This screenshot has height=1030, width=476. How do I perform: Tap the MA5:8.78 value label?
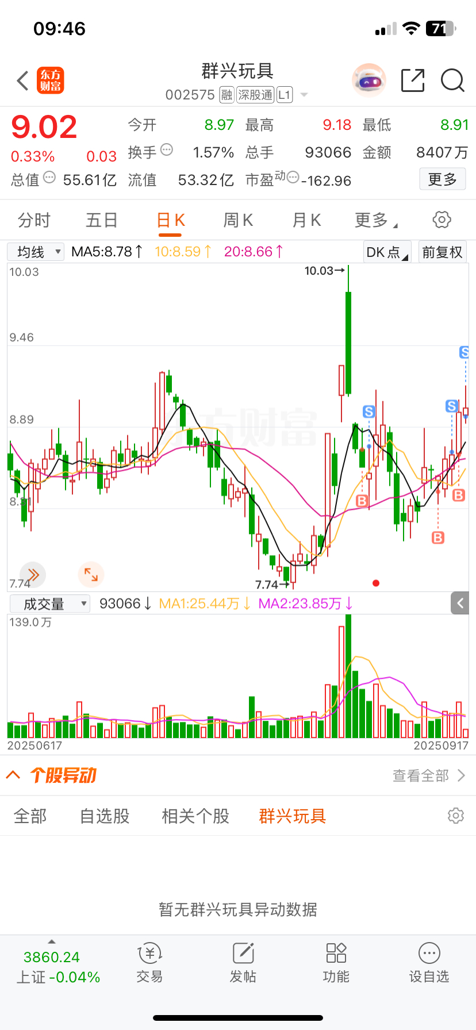pyautogui.click(x=107, y=252)
